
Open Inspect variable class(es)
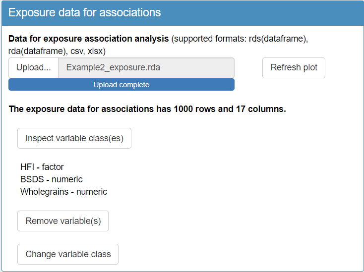[x=74, y=138]
